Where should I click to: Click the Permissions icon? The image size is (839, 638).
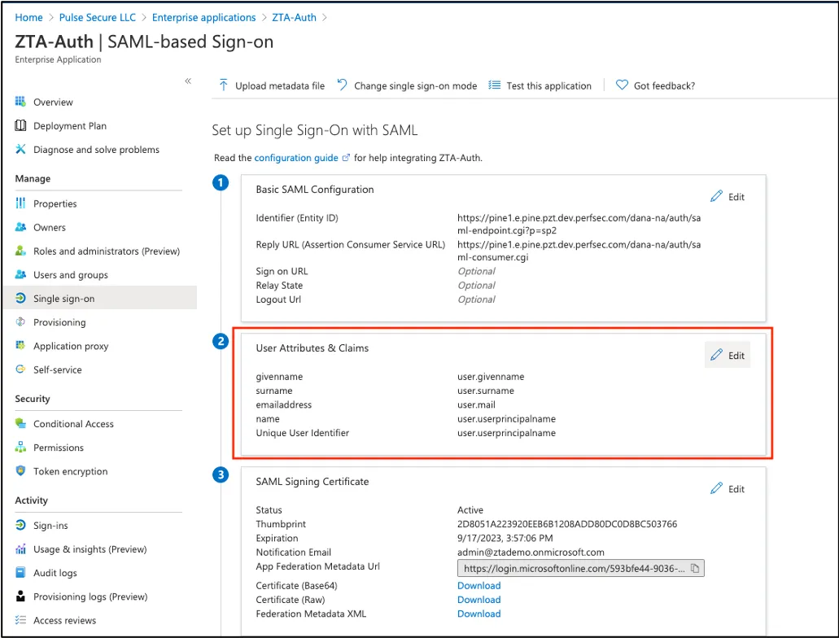point(20,447)
